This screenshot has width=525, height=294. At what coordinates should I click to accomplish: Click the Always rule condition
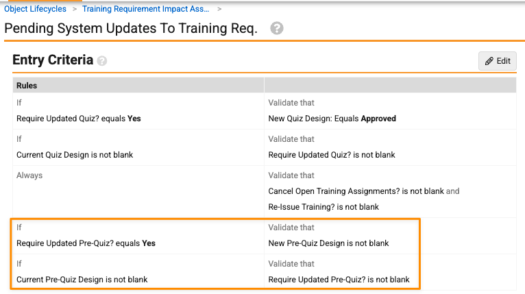(x=29, y=175)
